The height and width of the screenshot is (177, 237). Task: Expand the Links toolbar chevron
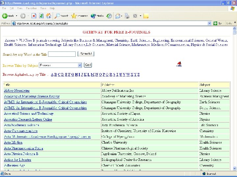[235, 23]
